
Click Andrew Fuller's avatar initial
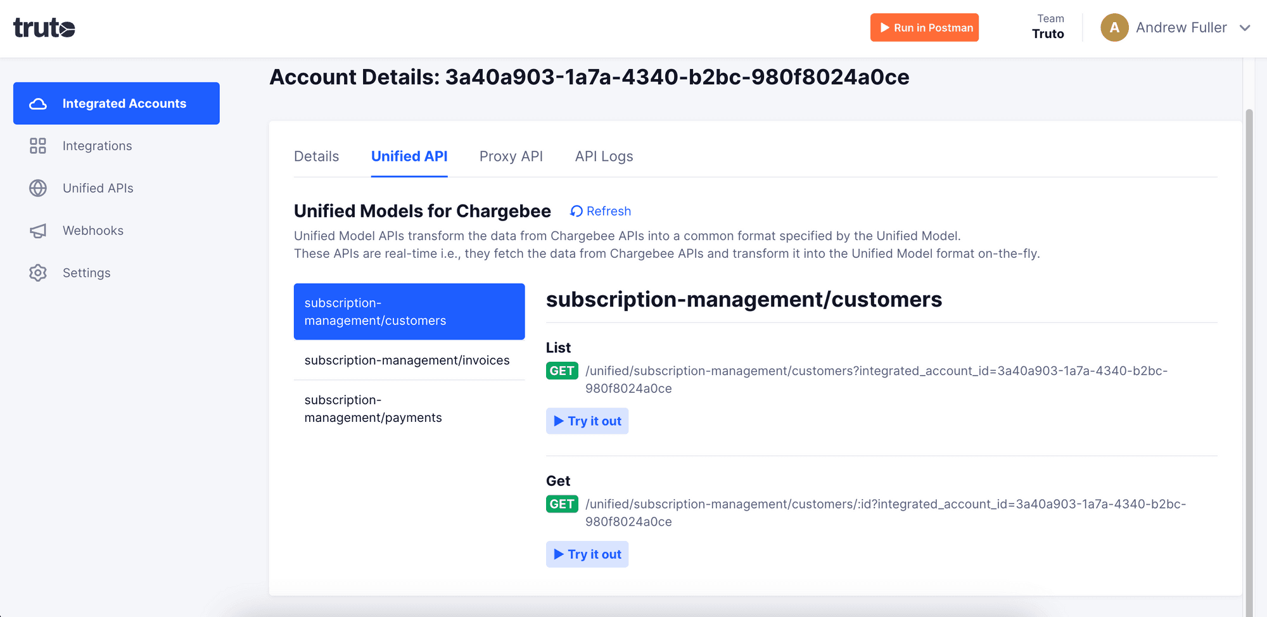click(1114, 27)
